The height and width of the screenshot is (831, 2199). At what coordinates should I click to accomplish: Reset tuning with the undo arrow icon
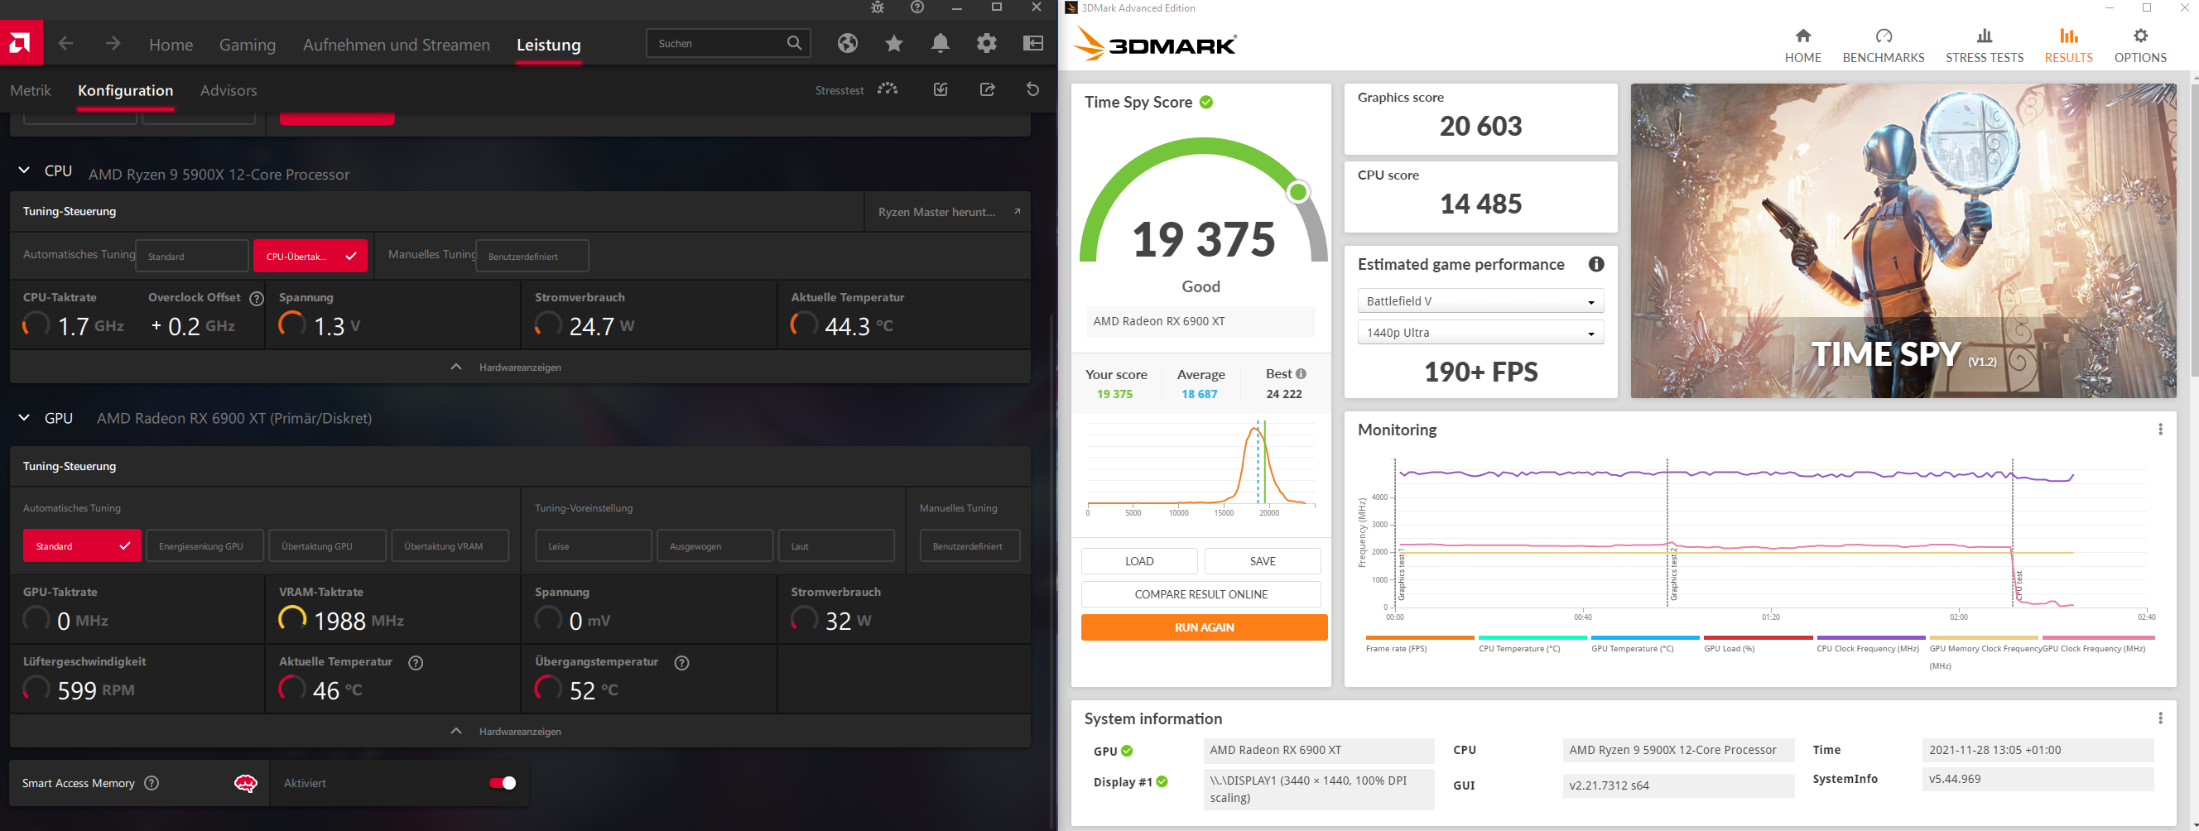point(1033,89)
